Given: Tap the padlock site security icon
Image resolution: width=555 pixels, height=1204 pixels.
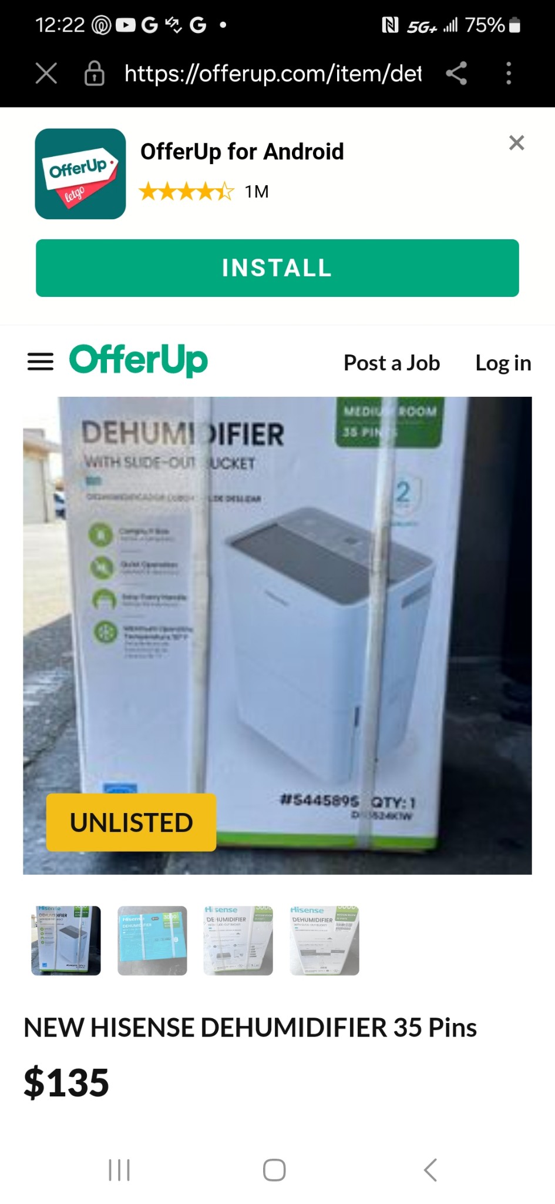Looking at the screenshot, I should click(x=95, y=73).
